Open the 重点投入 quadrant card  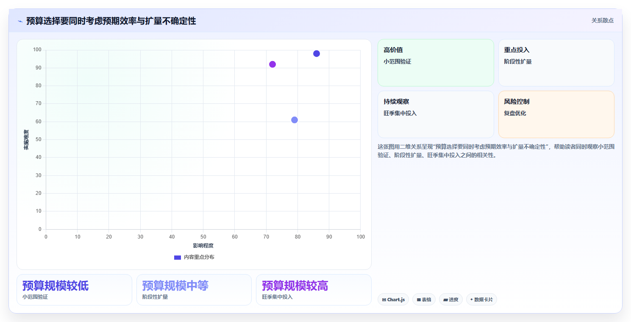(x=556, y=63)
